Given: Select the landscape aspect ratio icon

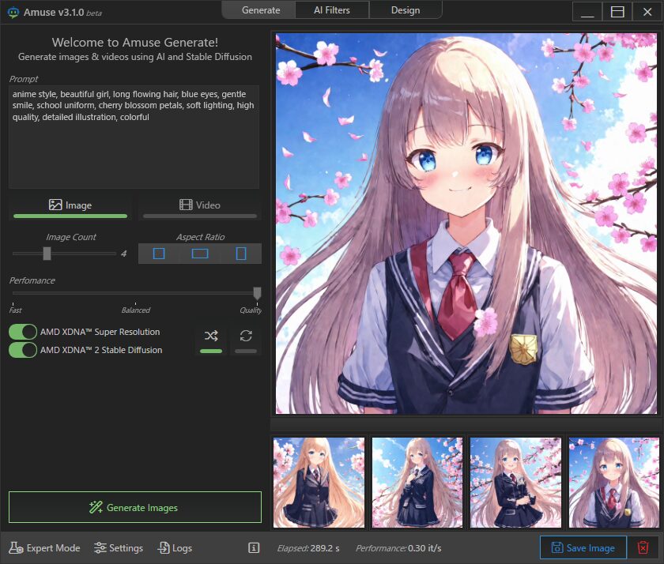Looking at the screenshot, I should coord(200,254).
